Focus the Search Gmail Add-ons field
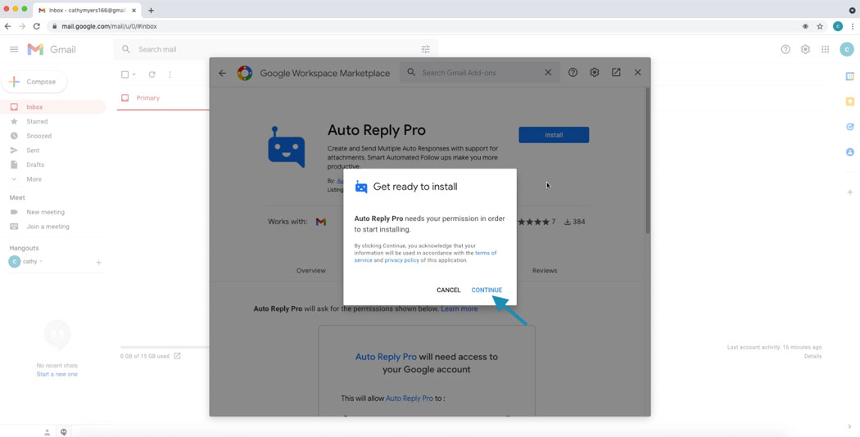The image size is (860, 437). [x=480, y=72]
